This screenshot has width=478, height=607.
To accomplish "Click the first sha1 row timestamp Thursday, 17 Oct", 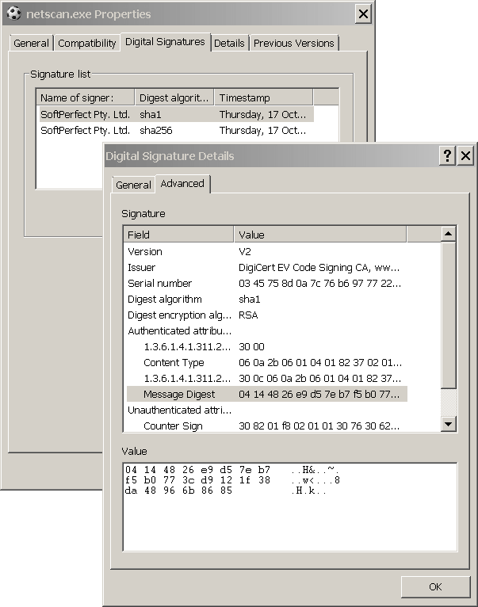I will pos(262,114).
